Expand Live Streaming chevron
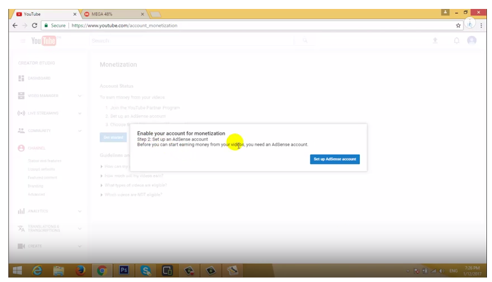Viewport: 492px width, 282px height. tap(80, 114)
